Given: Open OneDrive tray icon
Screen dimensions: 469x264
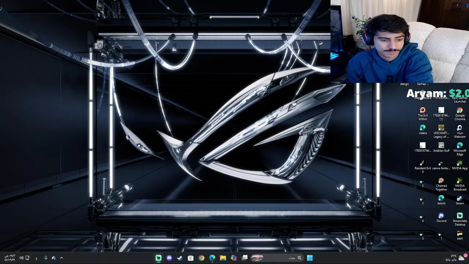Looking at the screenshot, I should pos(53,258).
